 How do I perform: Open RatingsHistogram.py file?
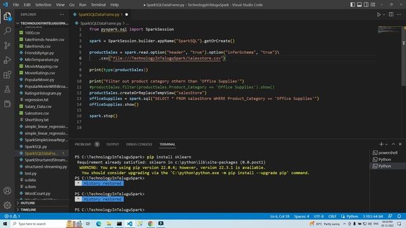pos(43,93)
